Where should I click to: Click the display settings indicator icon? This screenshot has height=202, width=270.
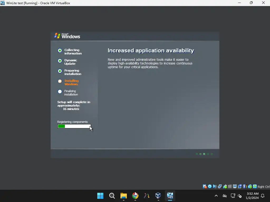click(235, 186)
